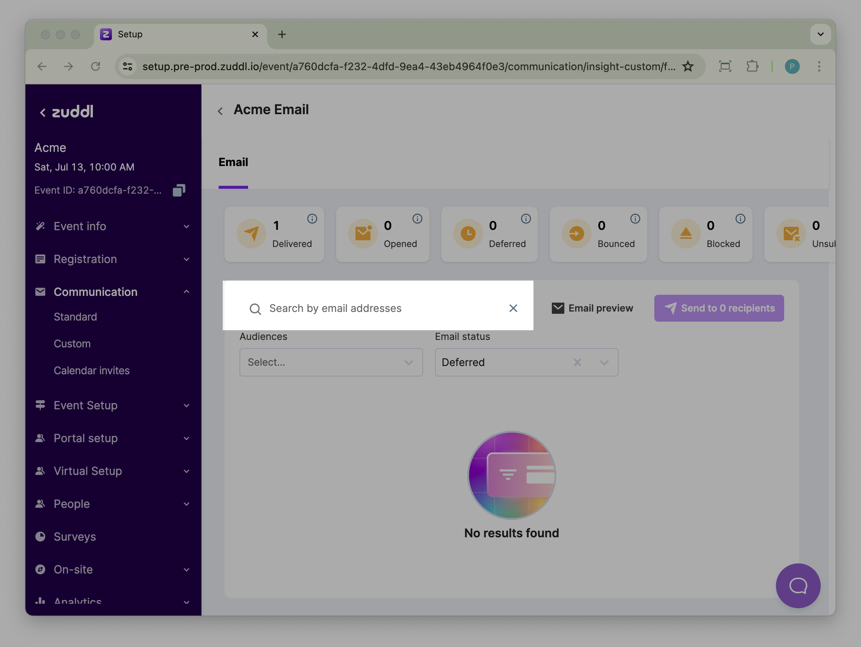The height and width of the screenshot is (647, 861).
Task: Focus the Search by email addresses field
Action: click(x=382, y=308)
